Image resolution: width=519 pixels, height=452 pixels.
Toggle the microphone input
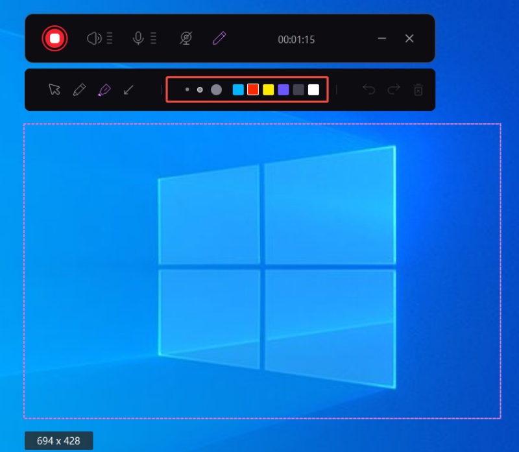(138, 39)
